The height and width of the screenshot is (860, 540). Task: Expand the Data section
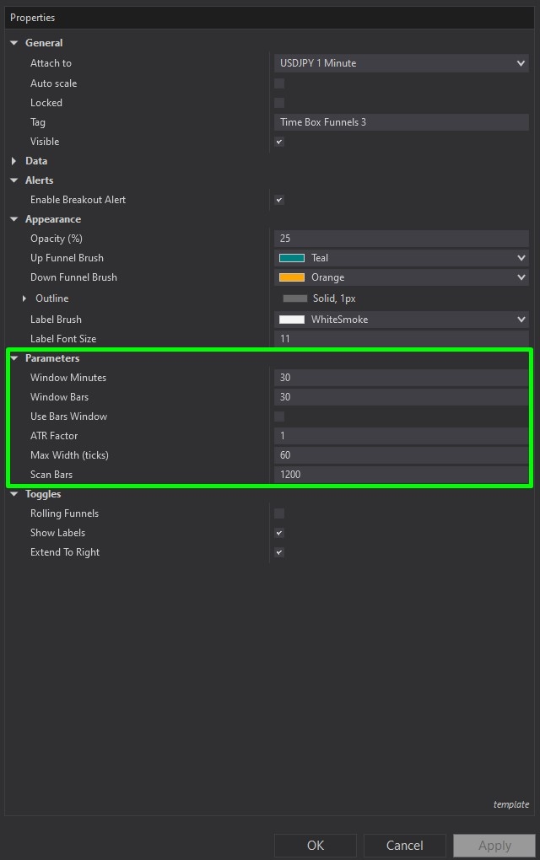tap(13, 160)
